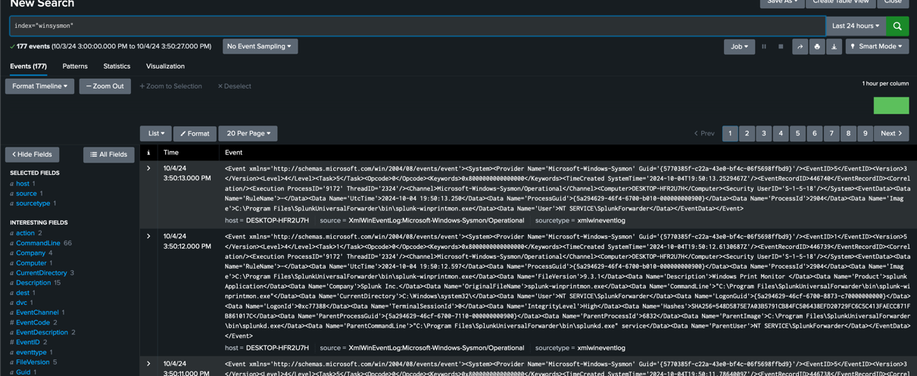Go to results page 6
Viewport: 917px width, 376px height.
(x=815, y=133)
